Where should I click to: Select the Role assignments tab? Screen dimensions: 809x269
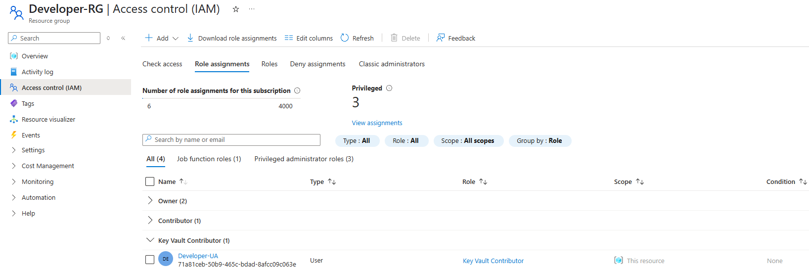point(222,64)
